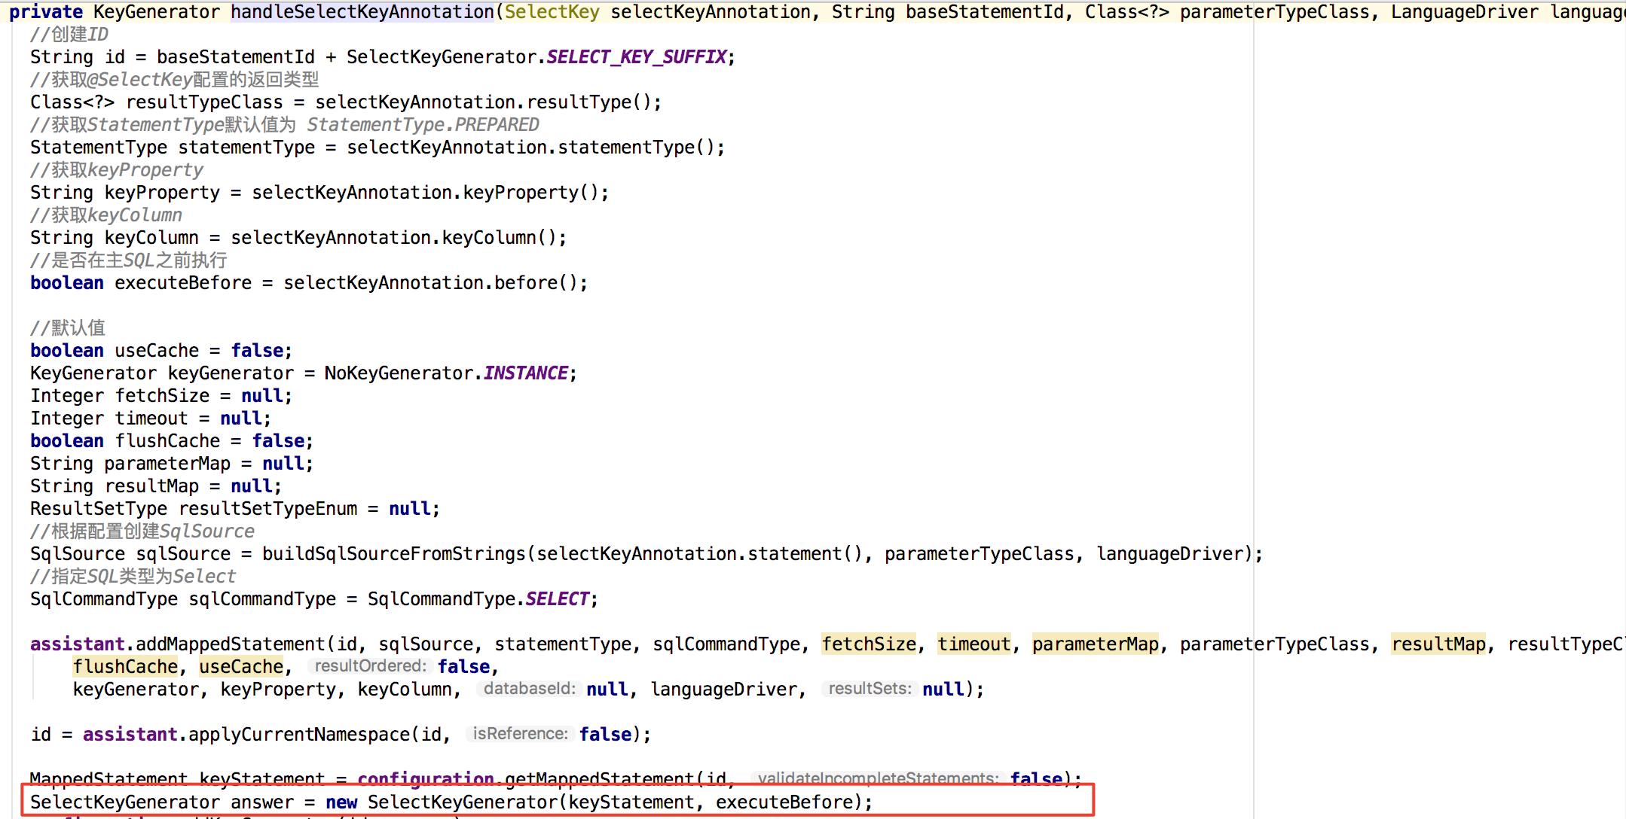Click the resultSets parameter hint
The image size is (1626, 819).
coord(870,689)
